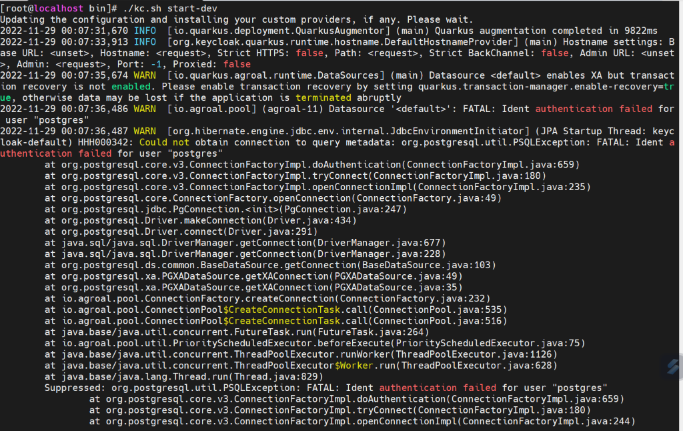The image size is (683, 431).
Task: Click red 'false' after 'Strict BackChannel:'
Action: pyautogui.click(x=555, y=53)
